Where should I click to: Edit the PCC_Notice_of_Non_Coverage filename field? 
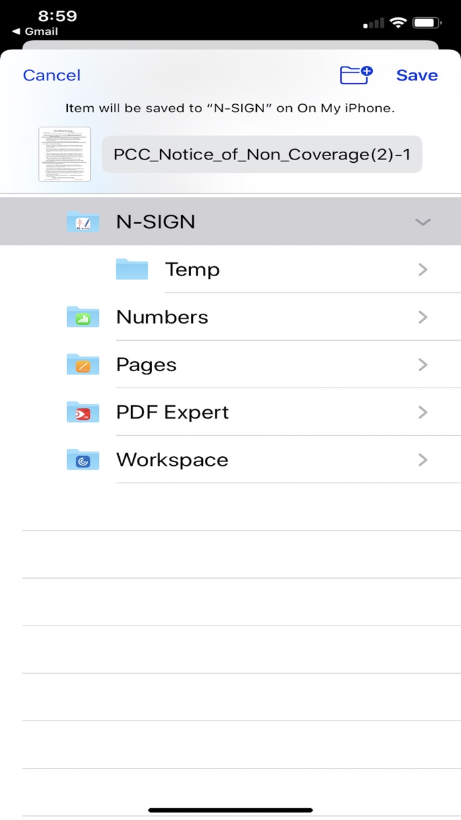click(262, 154)
